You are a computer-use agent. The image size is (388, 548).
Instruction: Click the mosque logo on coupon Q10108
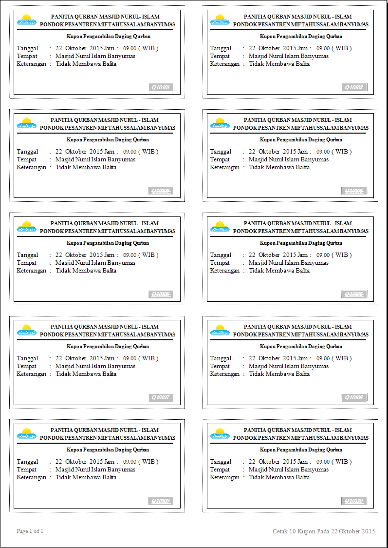220,330
